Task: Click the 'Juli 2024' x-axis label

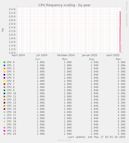Action: [x=42, y=55]
